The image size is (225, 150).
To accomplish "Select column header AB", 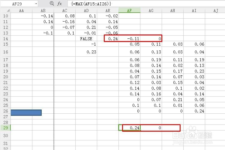I will (x=43, y=10).
